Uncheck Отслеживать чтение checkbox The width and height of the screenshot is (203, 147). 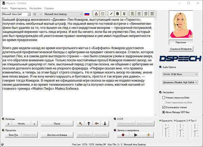tap(164, 107)
